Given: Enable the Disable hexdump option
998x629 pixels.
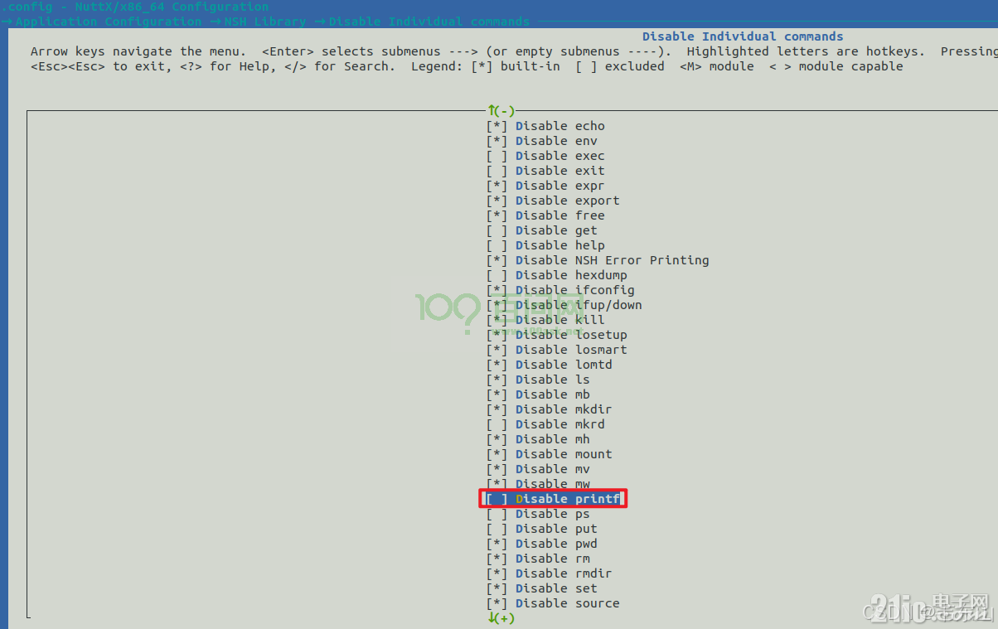Looking at the screenshot, I should [x=557, y=275].
